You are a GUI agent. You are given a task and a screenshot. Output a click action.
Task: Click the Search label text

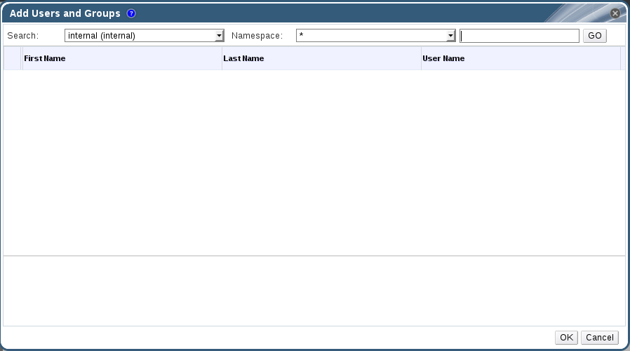pyautogui.click(x=22, y=36)
